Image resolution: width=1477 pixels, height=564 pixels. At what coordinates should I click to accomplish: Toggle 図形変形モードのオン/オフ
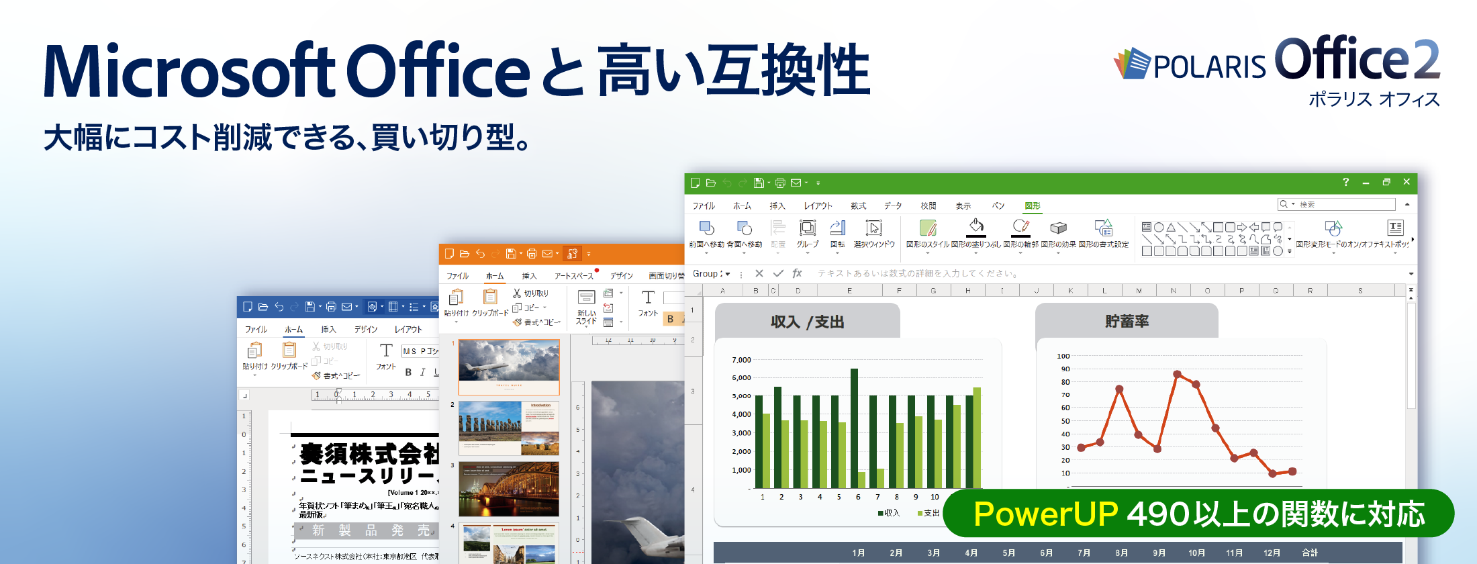[1333, 228]
